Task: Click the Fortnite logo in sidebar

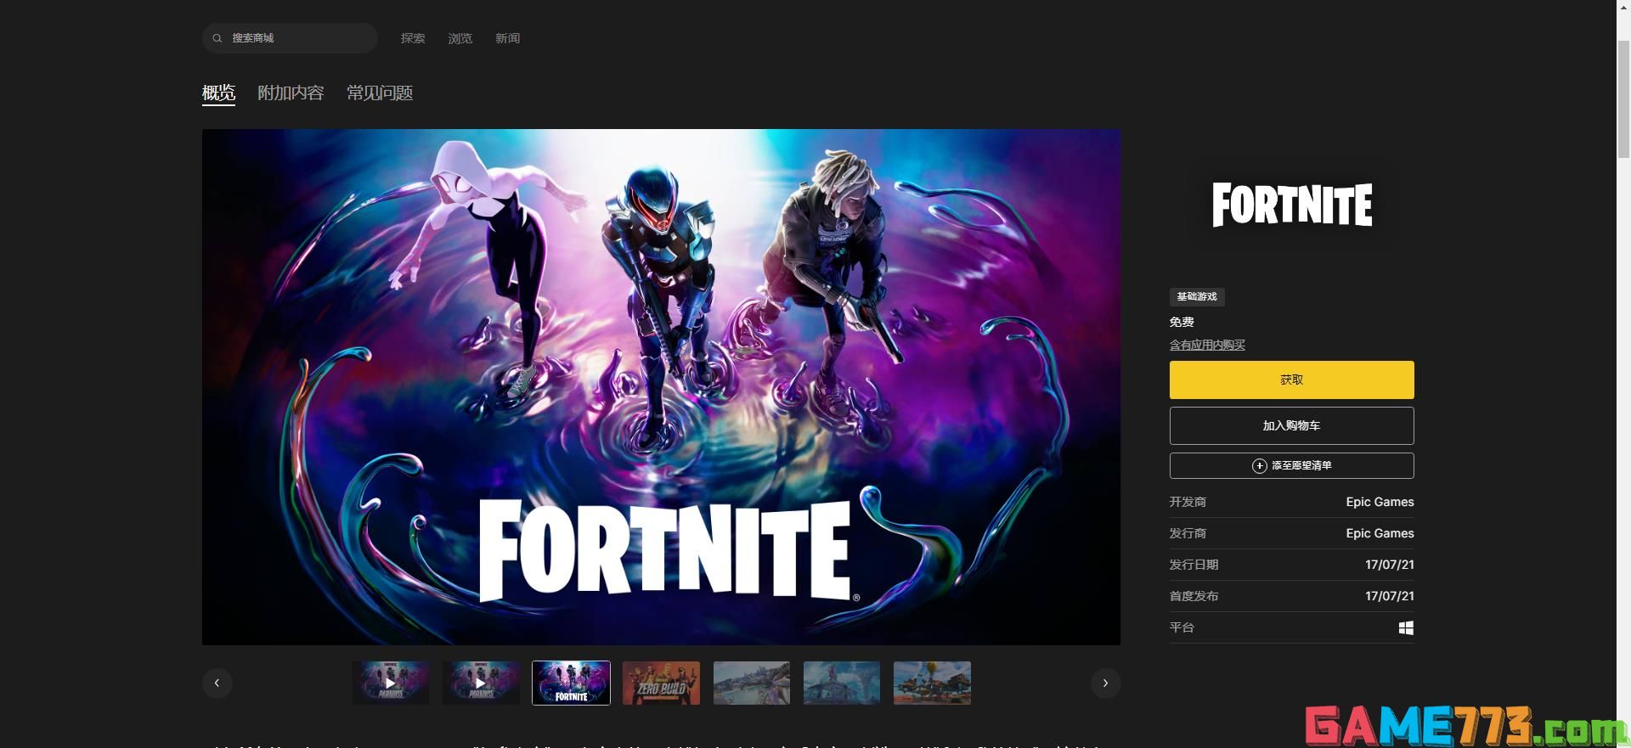Action: 1291,205
